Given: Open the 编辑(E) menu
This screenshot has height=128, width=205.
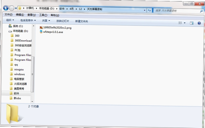Looking at the screenshot, I should coord(20,15).
